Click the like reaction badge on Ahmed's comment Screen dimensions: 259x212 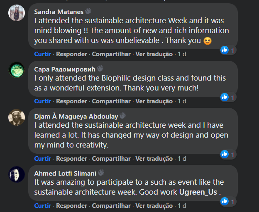(x=225, y=201)
